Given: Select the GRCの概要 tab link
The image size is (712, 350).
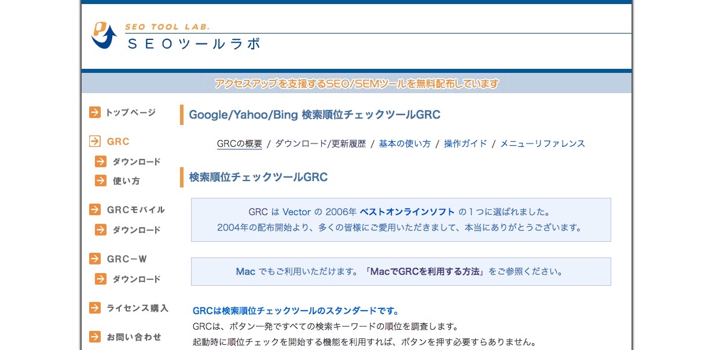Looking at the screenshot, I should (x=240, y=143).
